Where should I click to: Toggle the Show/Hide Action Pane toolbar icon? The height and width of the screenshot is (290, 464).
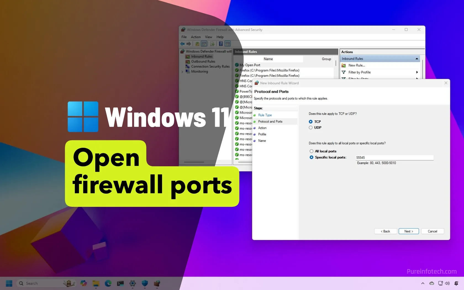coord(228,44)
